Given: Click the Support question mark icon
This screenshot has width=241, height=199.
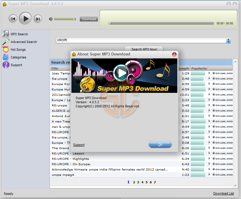Looking at the screenshot, I should tap(6, 65).
